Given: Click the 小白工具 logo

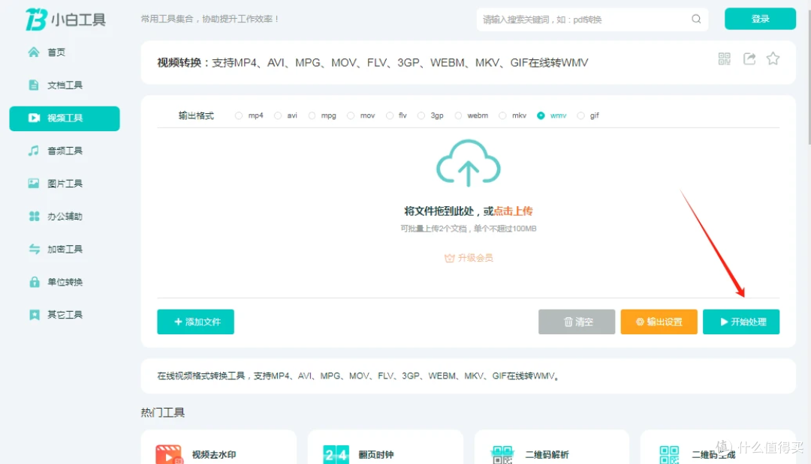Looking at the screenshot, I should point(65,19).
